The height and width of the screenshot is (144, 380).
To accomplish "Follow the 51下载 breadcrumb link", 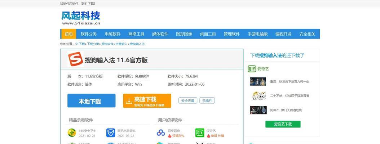I will click(x=80, y=44).
